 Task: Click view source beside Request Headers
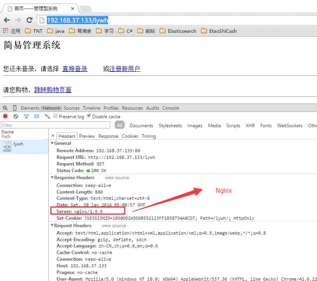pyautogui.click(x=114, y=226)
